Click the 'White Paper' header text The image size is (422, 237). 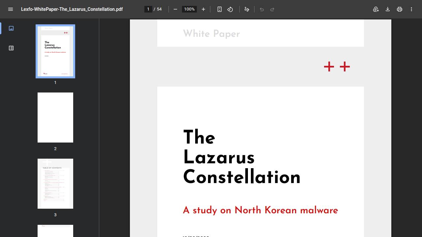(211, 34)
